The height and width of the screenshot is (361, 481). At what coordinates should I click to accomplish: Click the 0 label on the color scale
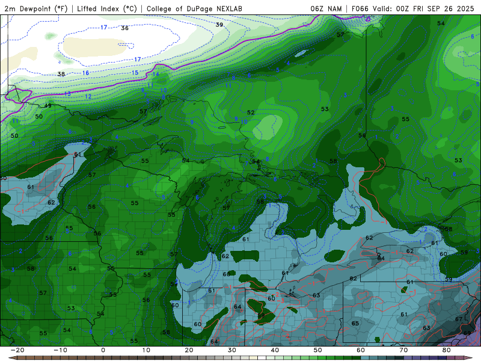coord(103,350)
